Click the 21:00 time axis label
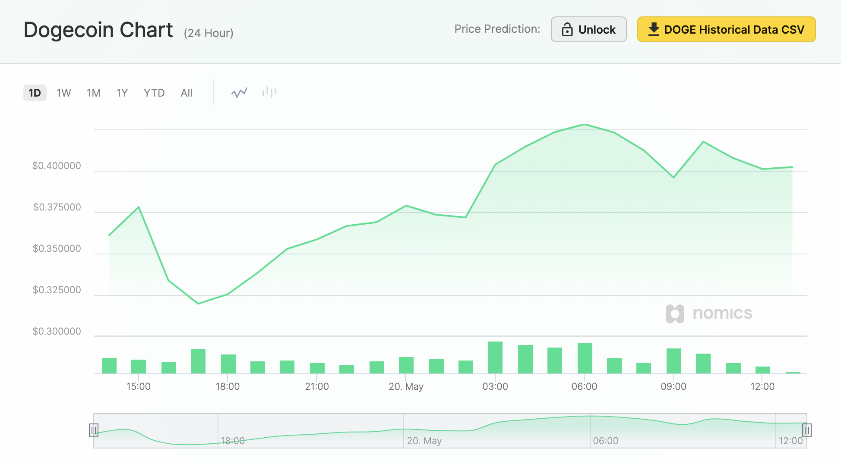 [317, 386]
